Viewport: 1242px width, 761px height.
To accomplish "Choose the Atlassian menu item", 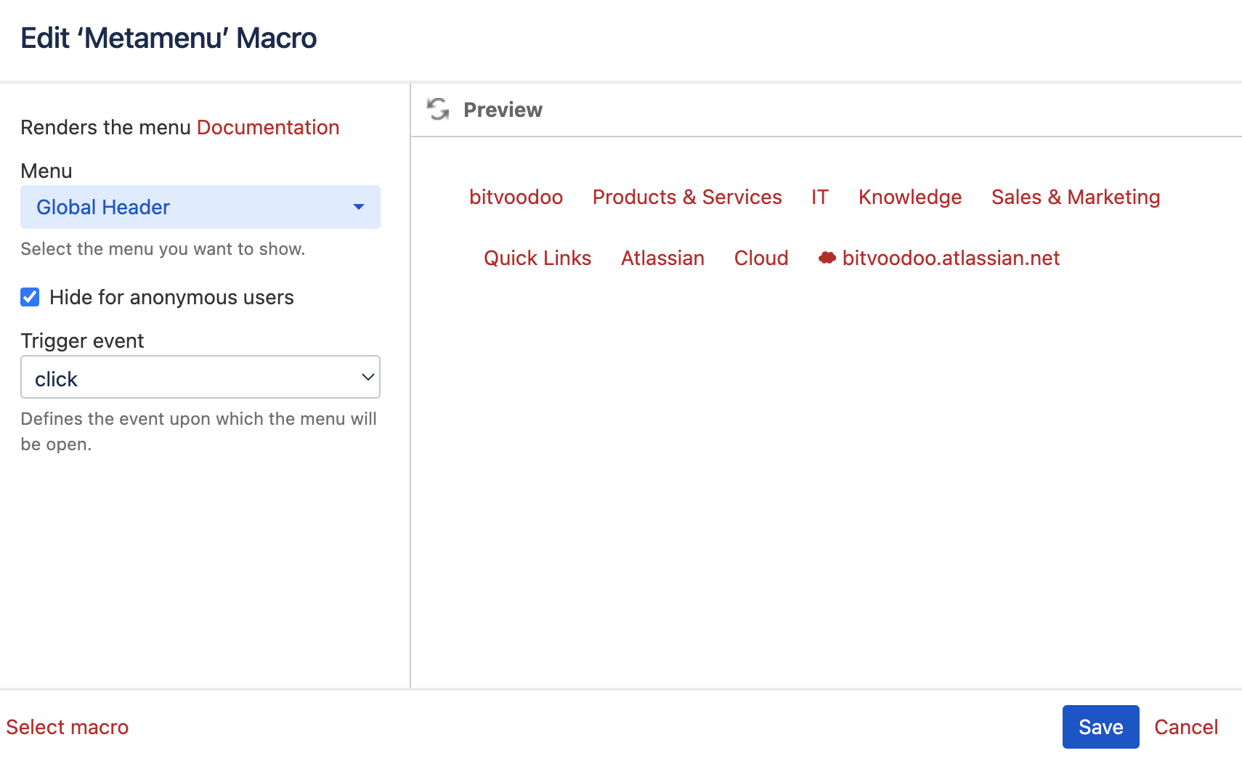I will pyautogui.click(x=662, y=259).
